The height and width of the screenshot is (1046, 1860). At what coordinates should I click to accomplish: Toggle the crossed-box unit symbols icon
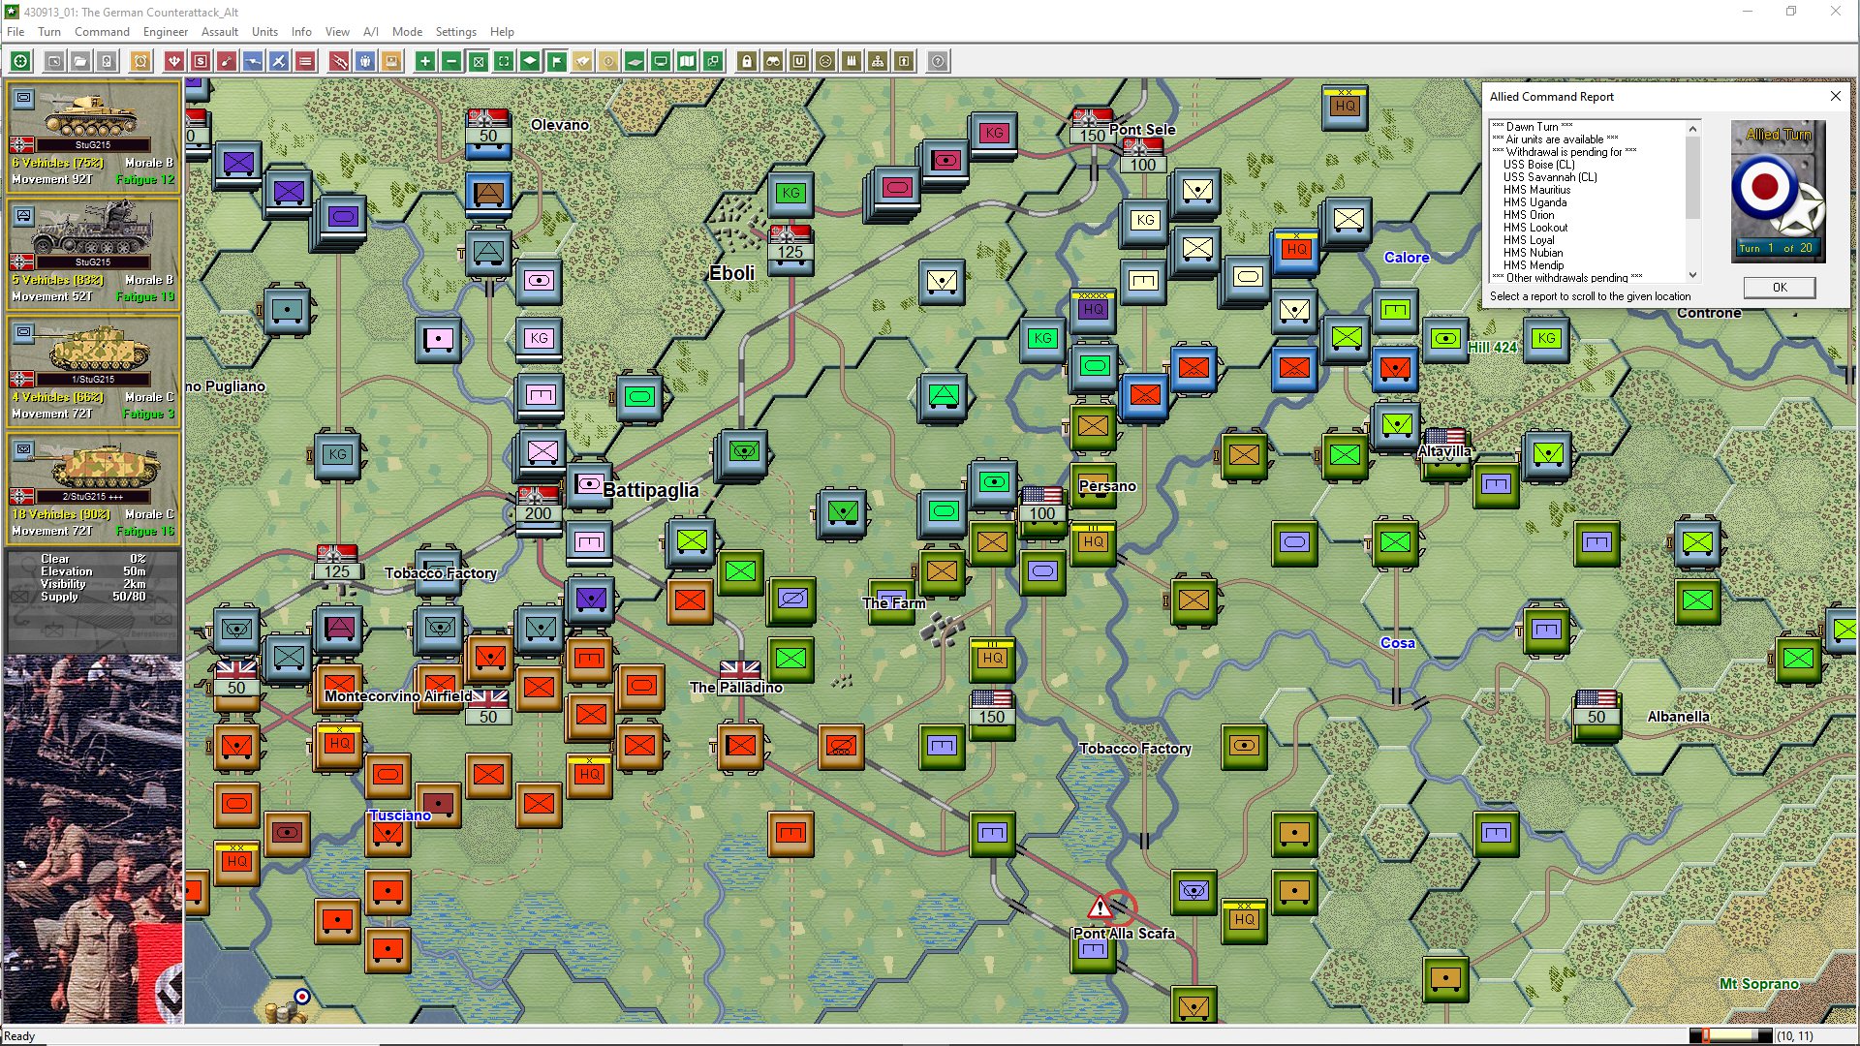point(478,61)
